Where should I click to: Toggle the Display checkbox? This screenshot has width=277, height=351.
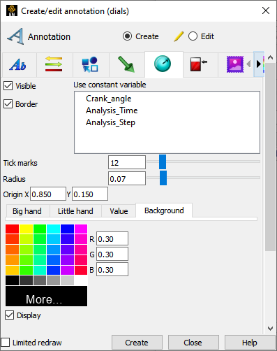[x=9, y=315]
